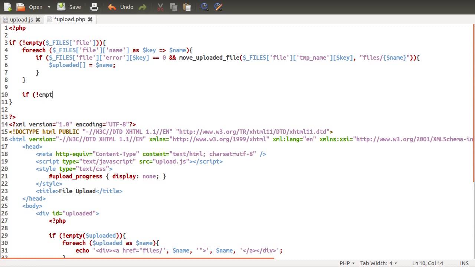Print the document icon
The height and width of the screenshot is (267, 475).
pos(94,7)
